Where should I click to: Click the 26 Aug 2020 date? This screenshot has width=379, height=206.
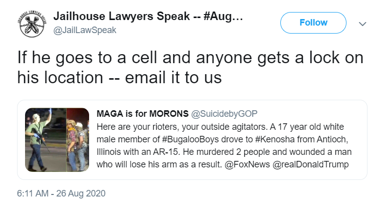81,193
